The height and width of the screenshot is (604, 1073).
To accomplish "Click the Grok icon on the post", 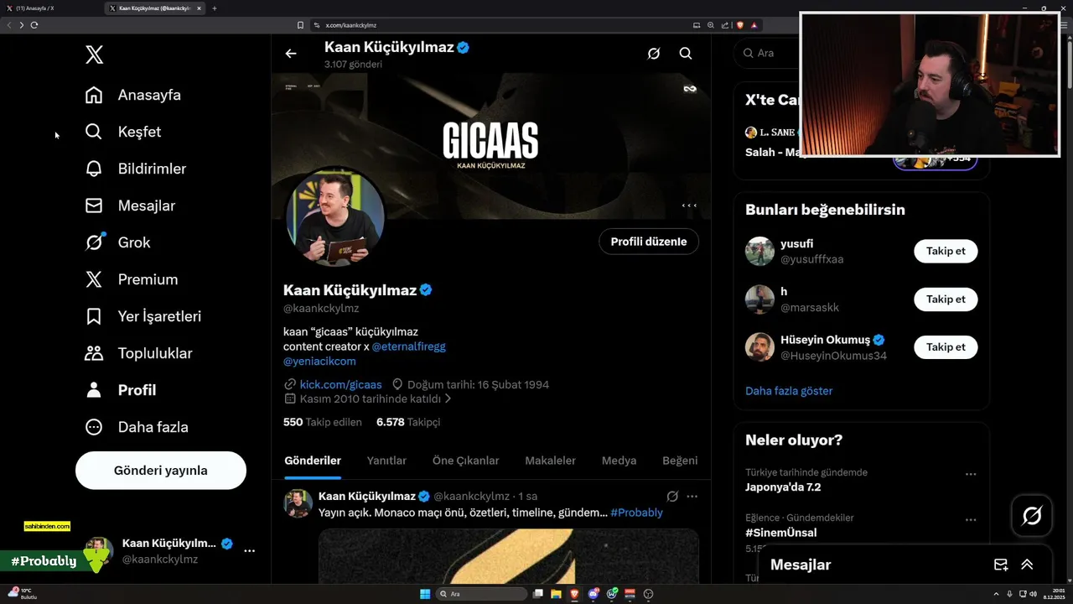I will 672,497.
